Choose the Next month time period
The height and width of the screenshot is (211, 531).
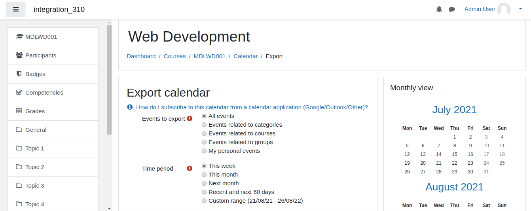point(204,183)
